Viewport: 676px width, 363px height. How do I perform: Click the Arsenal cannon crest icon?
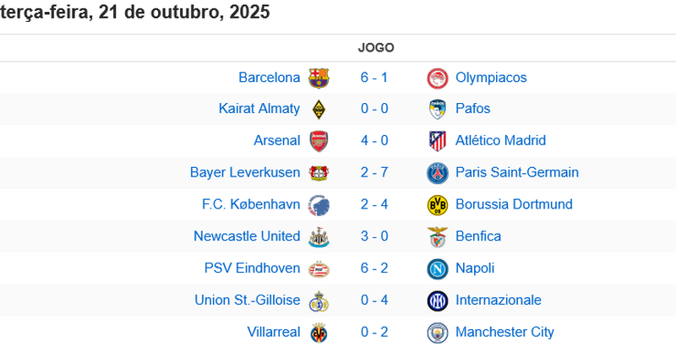click(x=319, y=141)
